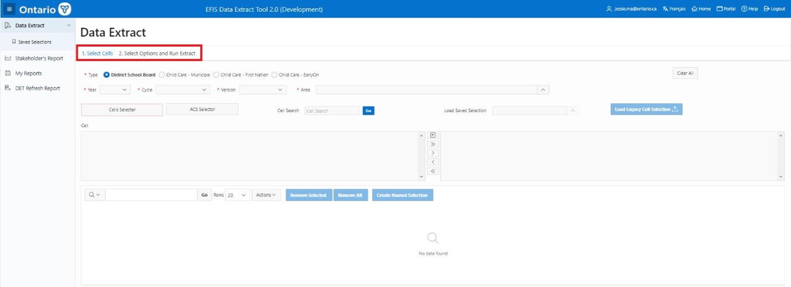Image resolution: width=791 pixels, height=287 pixels.
Task: Select Child Care - Municipal radio option
Action: pos(162,75)
